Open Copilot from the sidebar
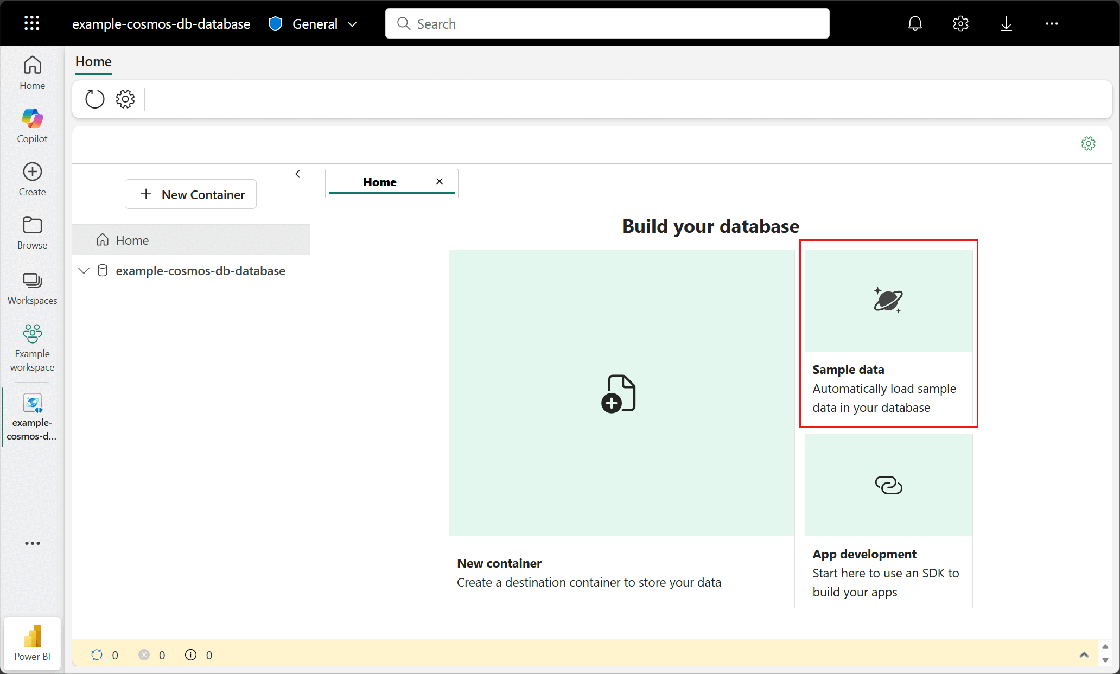The width and height of the screenshot is (1120, 674). [x=32, y=125]
